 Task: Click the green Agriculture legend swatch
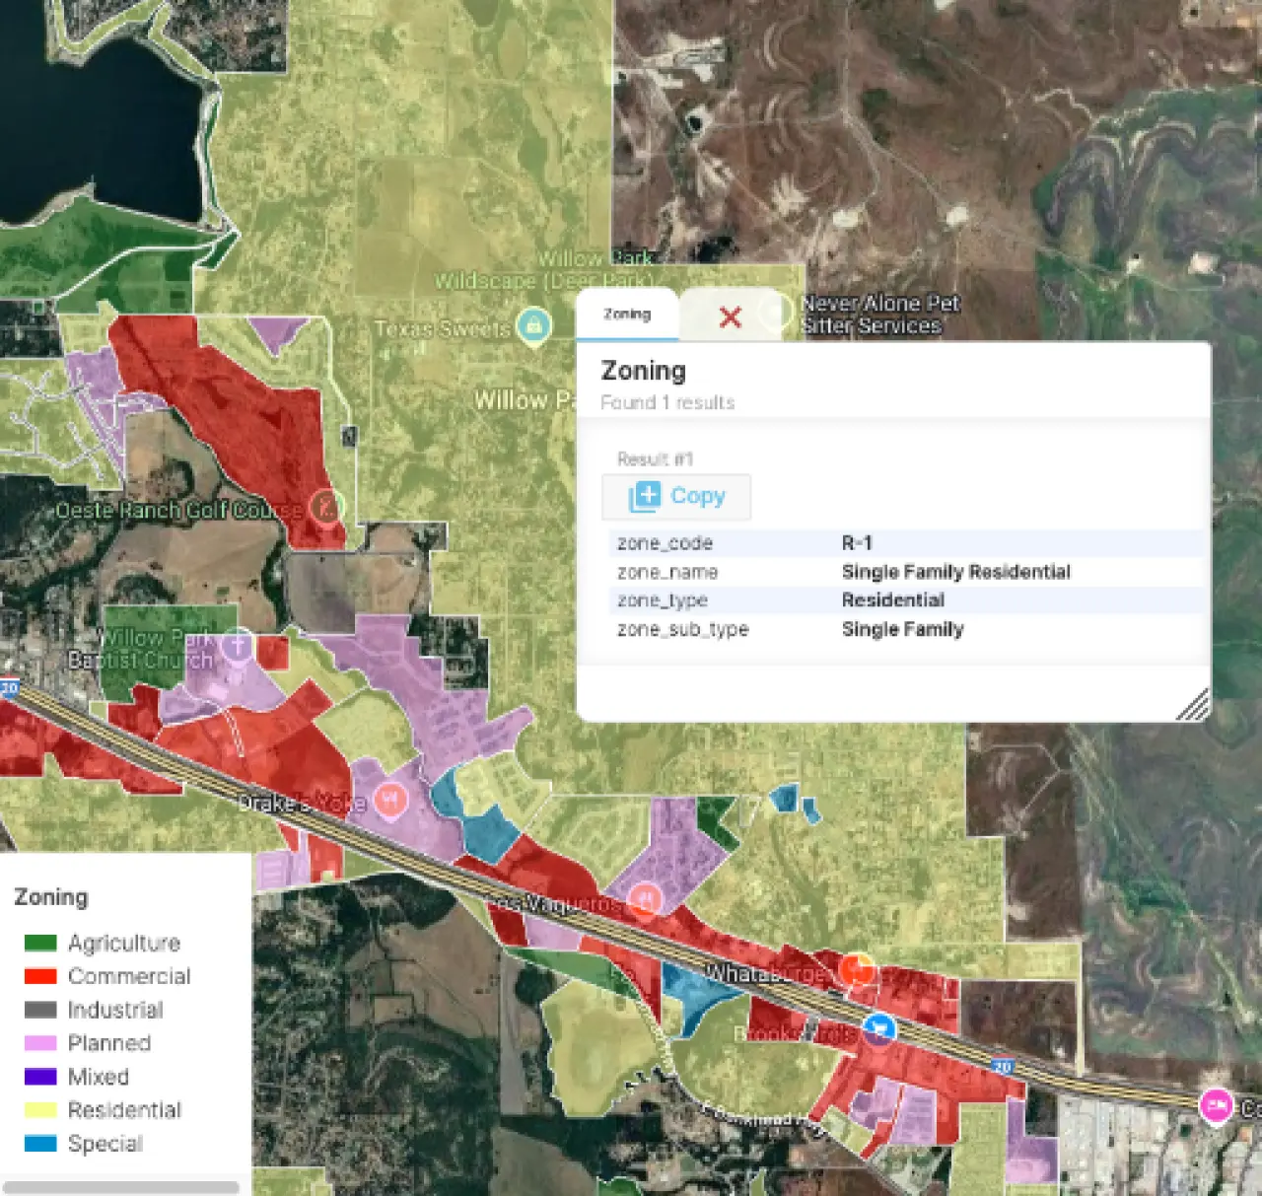coord(40,944)
